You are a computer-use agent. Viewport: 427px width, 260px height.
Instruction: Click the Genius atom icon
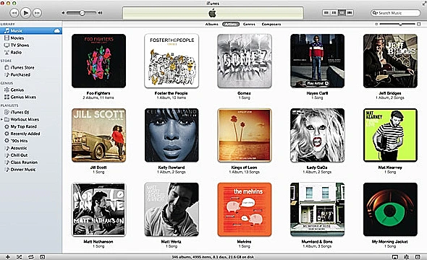(406, 256)
